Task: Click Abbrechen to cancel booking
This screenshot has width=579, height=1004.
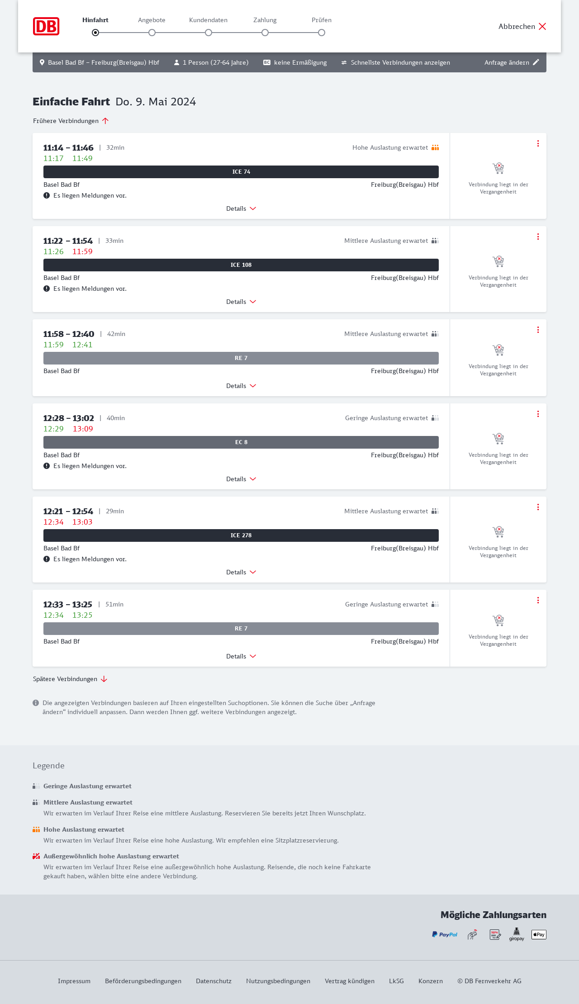Action: coord(522,26)
